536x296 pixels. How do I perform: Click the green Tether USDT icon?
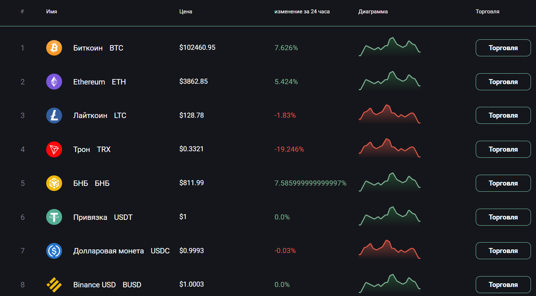point(54,217)
